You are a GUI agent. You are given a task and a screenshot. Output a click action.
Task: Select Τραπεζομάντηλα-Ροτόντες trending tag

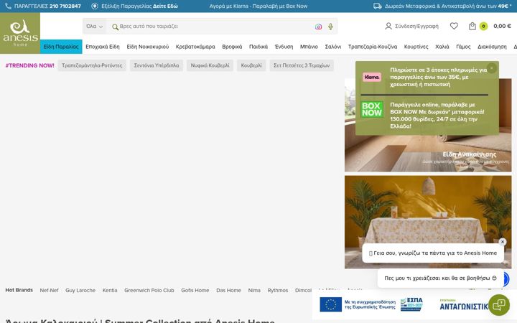92,65
